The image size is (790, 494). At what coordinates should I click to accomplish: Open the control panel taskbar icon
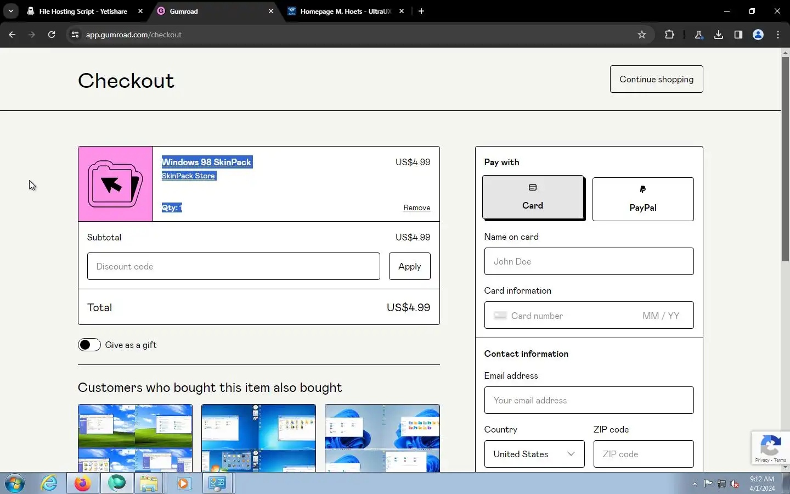tap(218, 484)
